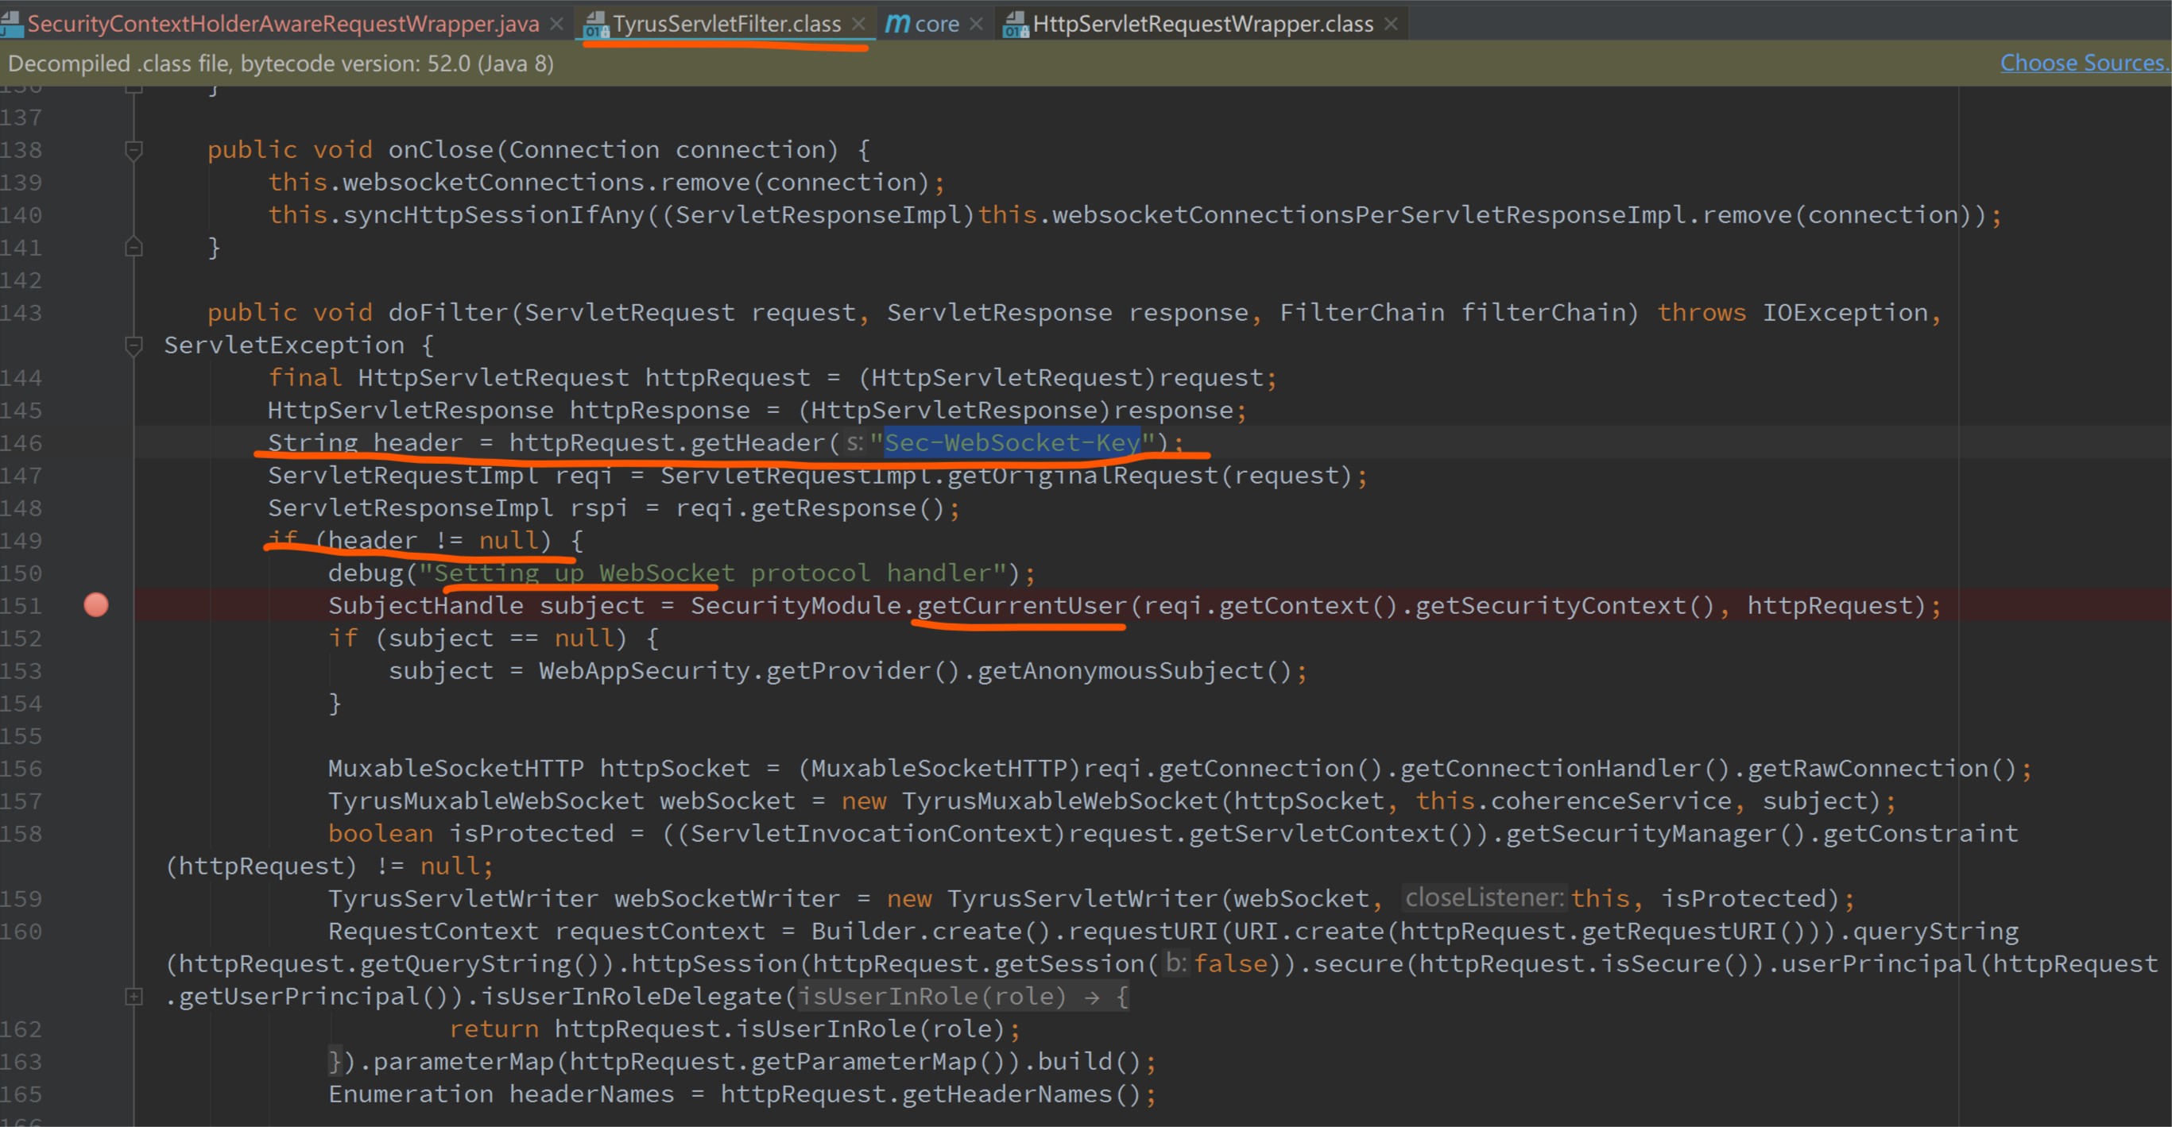Close the SecurityContextHolderAwareRequestWrapper.java tab
Image resolution: width=2172 pixels, height=1127 pixels.
556,24
